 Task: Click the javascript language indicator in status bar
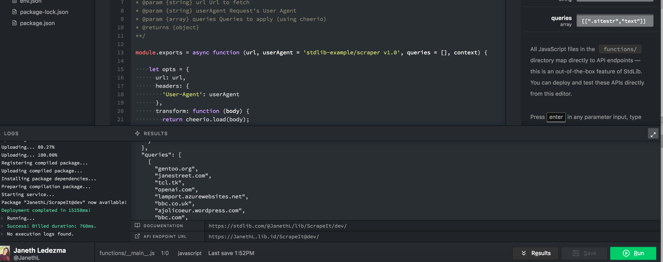tap(190, 253)
